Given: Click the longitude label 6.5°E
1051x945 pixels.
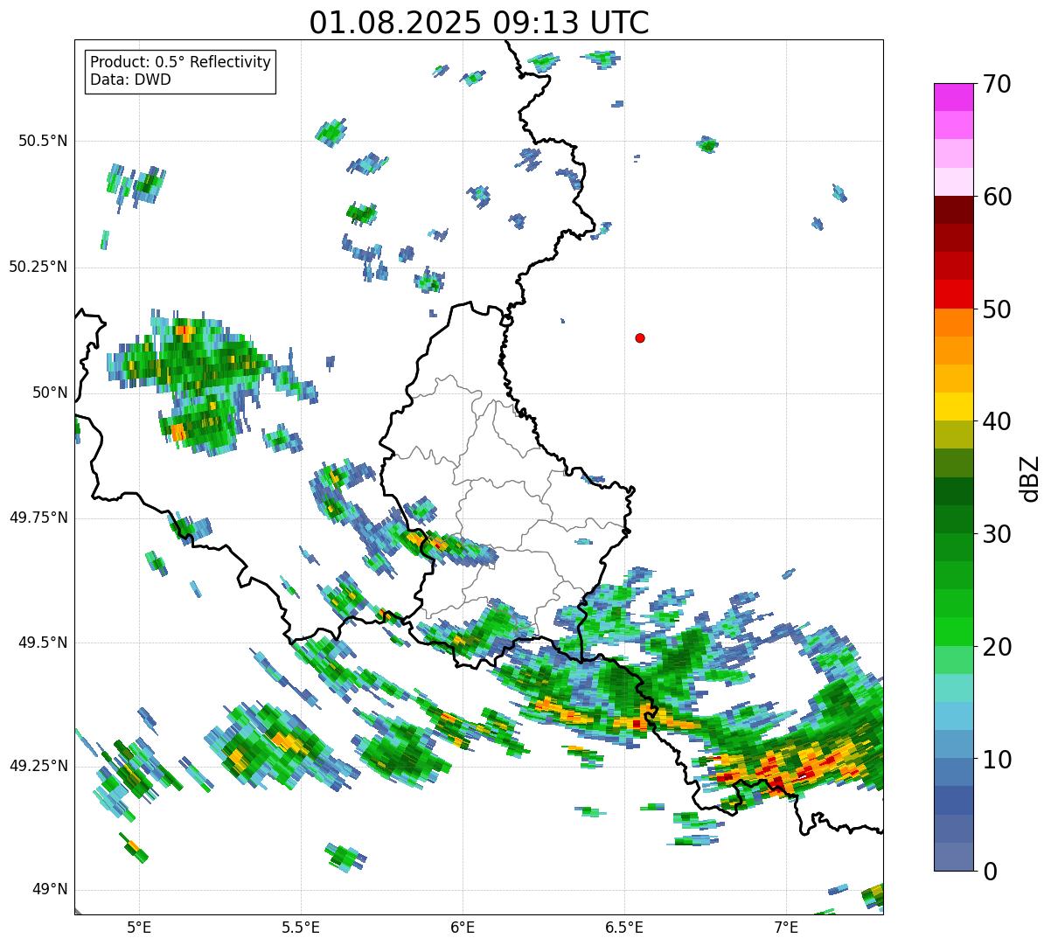Looking at the screenshot, I should [624, 927].
